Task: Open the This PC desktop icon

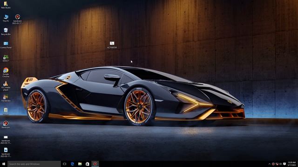Action: click(x=6, y=18)
